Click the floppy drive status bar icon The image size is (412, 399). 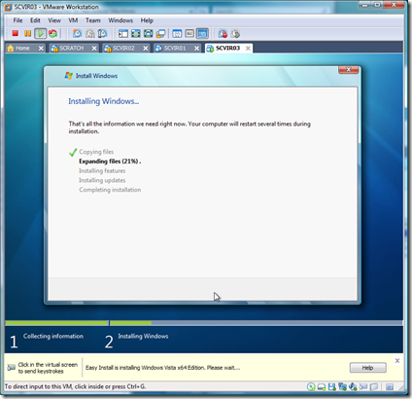[x=331, y=386]
